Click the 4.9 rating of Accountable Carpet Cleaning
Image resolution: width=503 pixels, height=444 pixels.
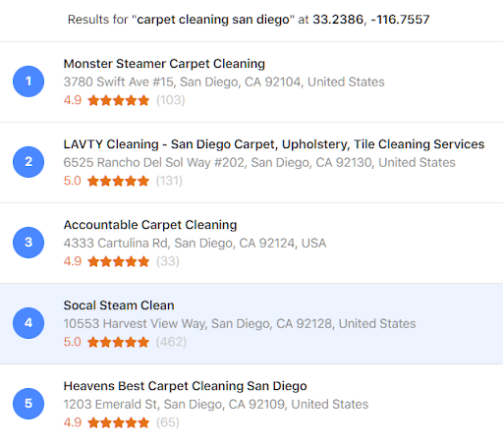[x=73, y=261]
